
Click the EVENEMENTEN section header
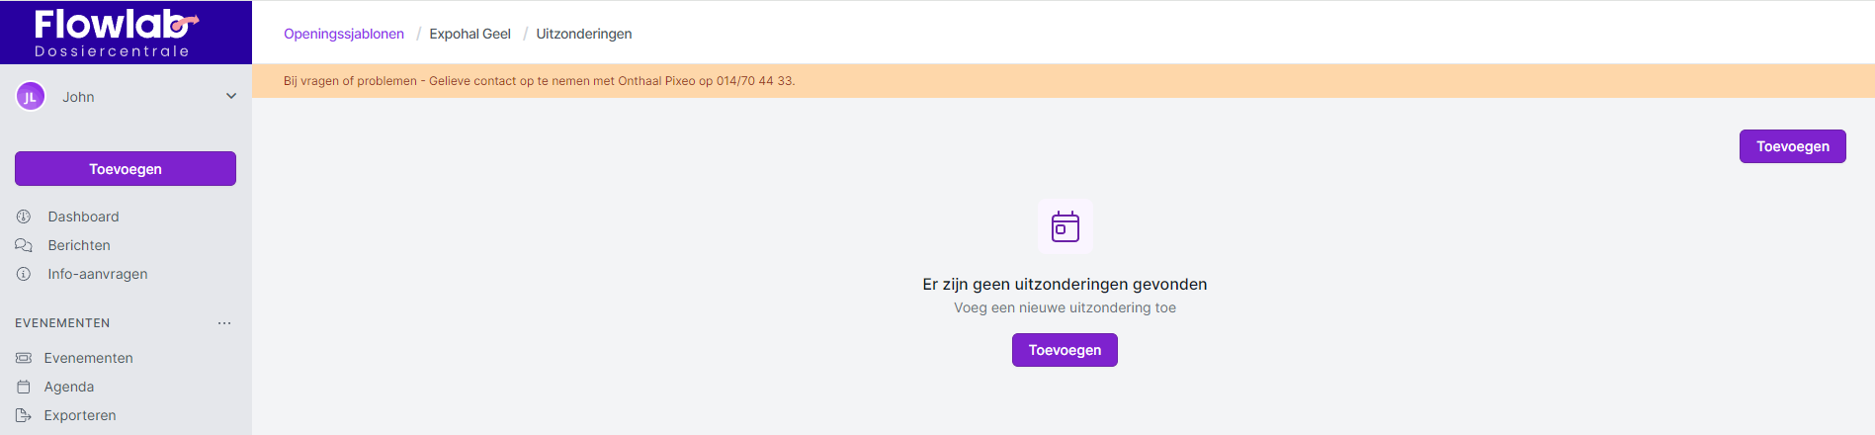[x=62, y=323]
